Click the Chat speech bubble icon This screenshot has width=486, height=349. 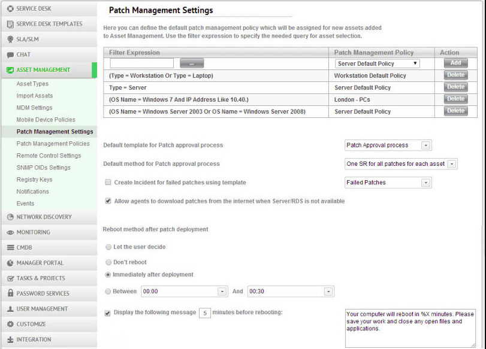[10, 55]
